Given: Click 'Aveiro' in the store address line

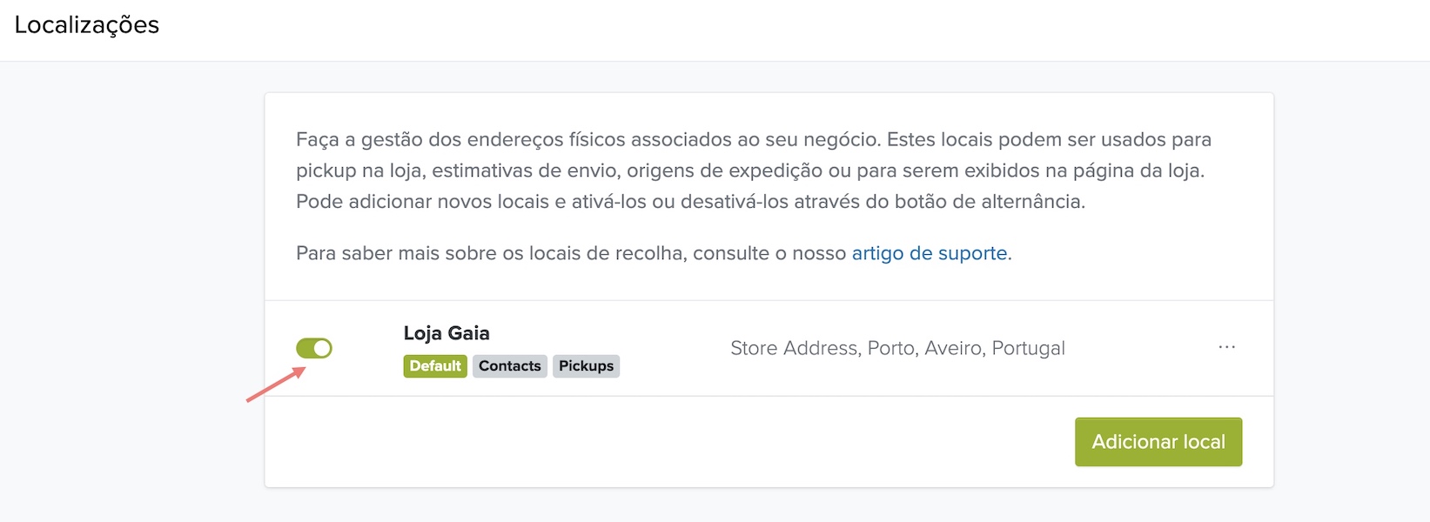Looking at the screenshot, I should (954, 348).
